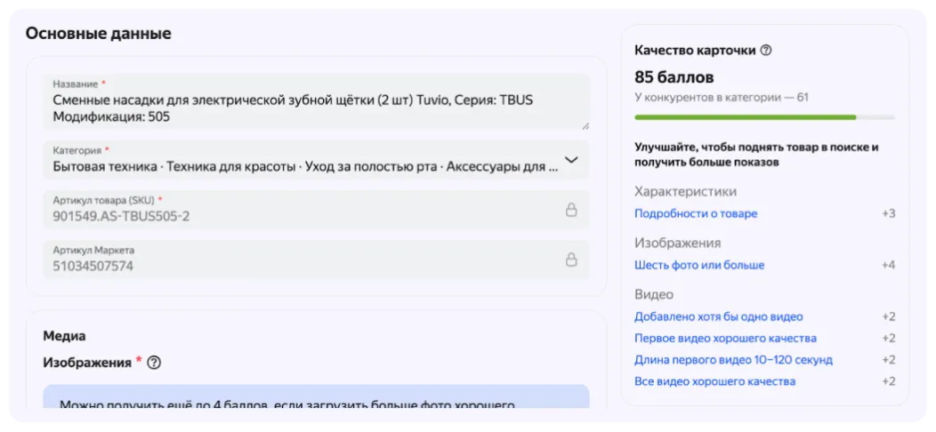Open the Подробности о товаре link

pyautogui.click(x=696, y=213)
